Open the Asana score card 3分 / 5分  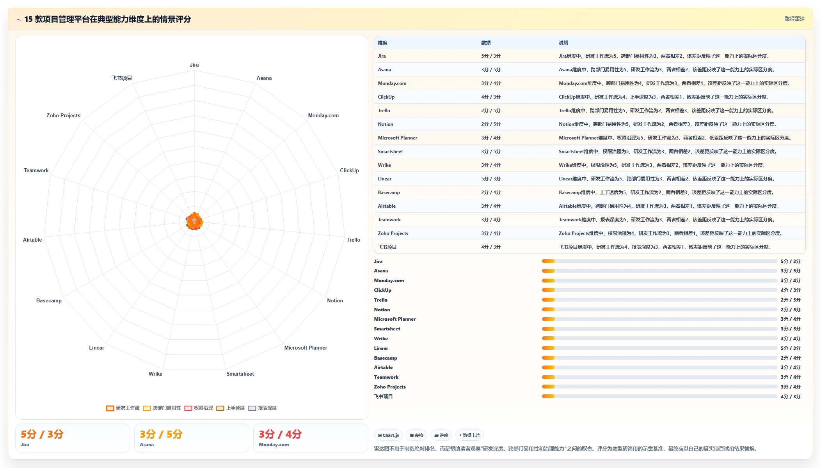point(192,438)
